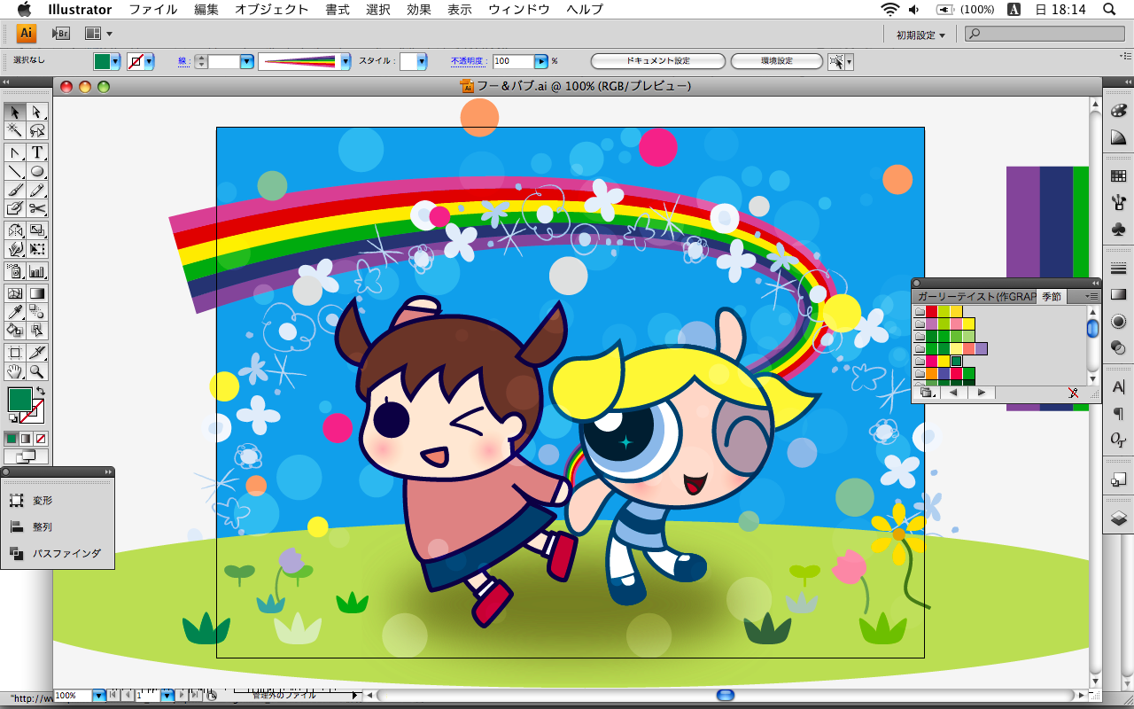Activate the green Fill box in toolbox

19,400
